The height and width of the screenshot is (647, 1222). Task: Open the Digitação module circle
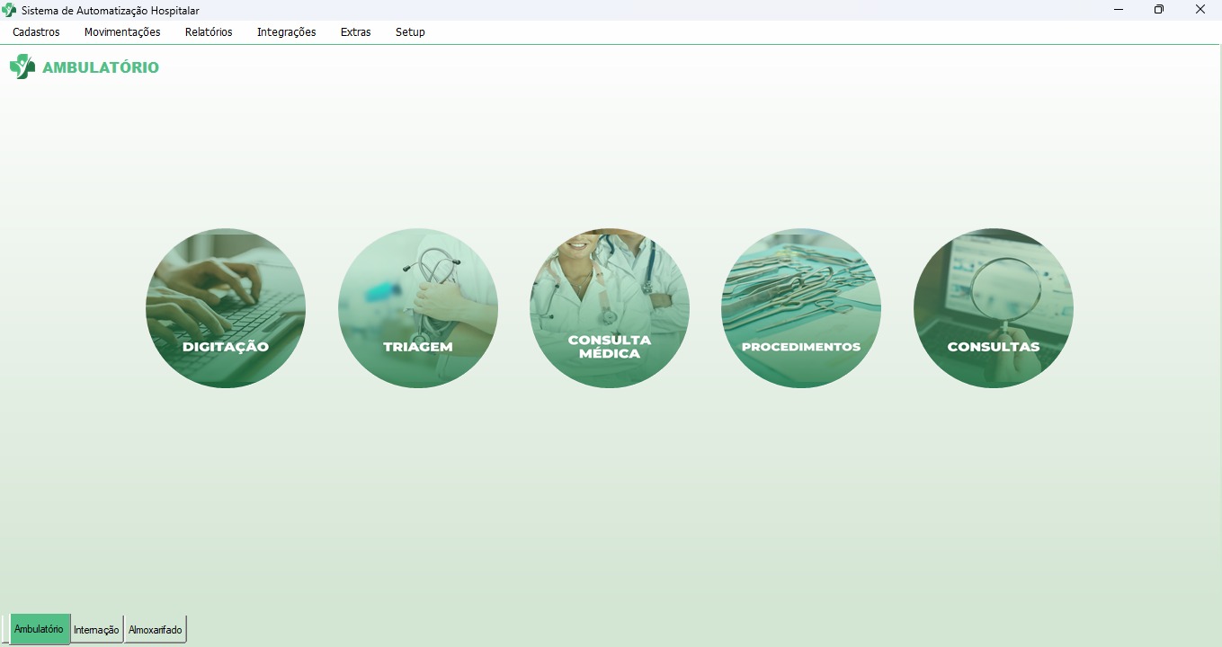click(x=226, y=308)
